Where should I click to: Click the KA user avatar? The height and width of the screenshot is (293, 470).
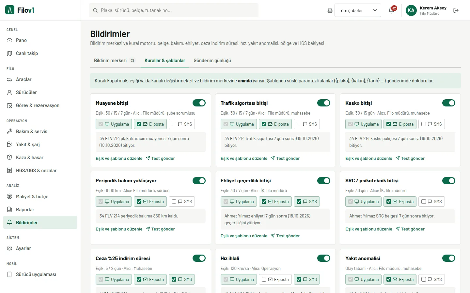[x=411, y=10]
